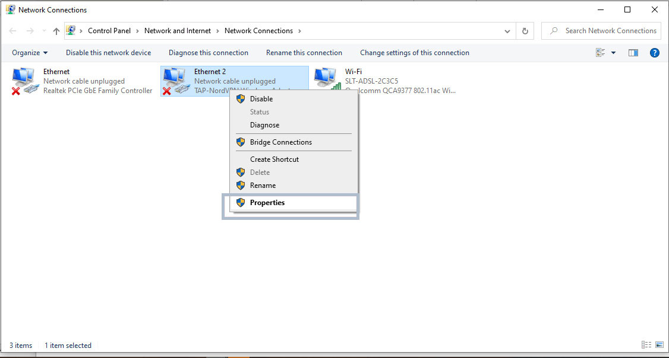Click Diagnose this connection
The image size is (669, 358).
[209, 53]
